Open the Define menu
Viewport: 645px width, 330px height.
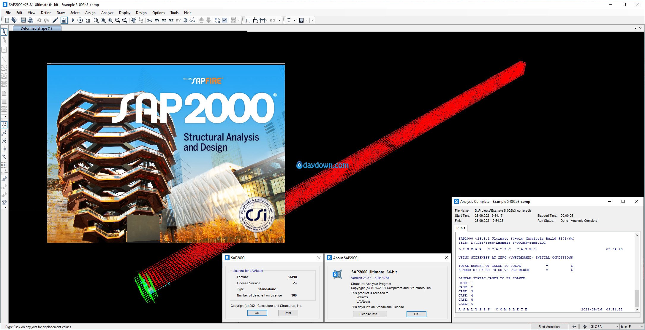coord(46,13)
